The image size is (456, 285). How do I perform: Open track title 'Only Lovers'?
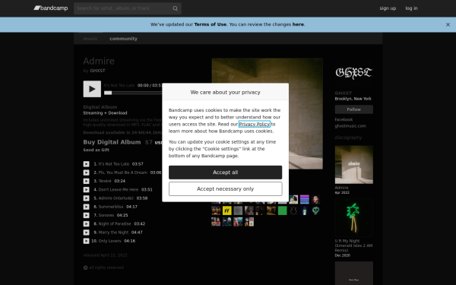(x=109, y=241)
